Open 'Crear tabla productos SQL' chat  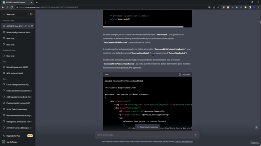[x=18, y=85]
